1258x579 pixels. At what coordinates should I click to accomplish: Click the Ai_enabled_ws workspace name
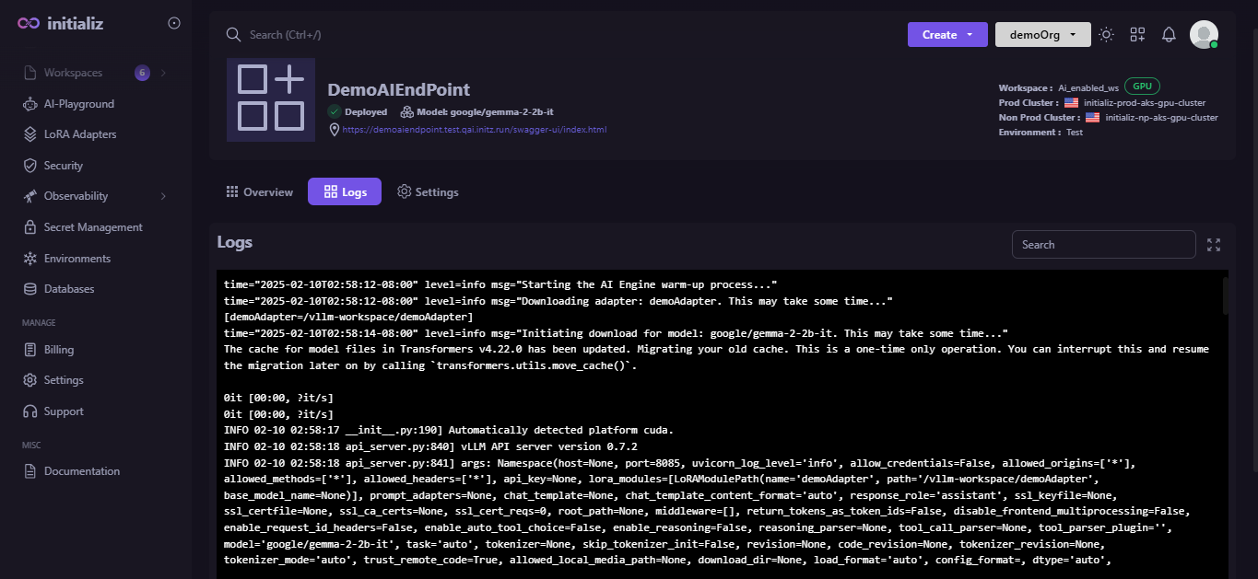pos(1087,88)
